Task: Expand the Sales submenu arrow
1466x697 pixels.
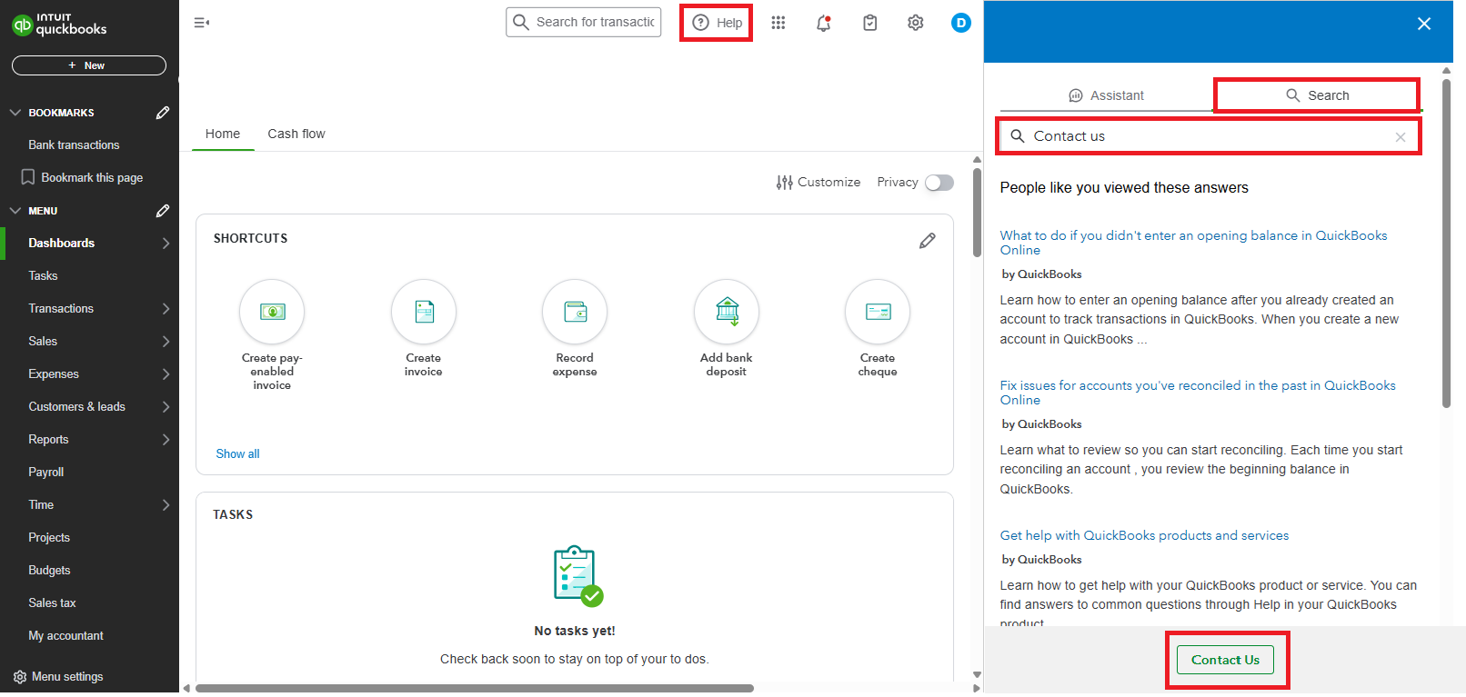Action: [x=166, y=342]
